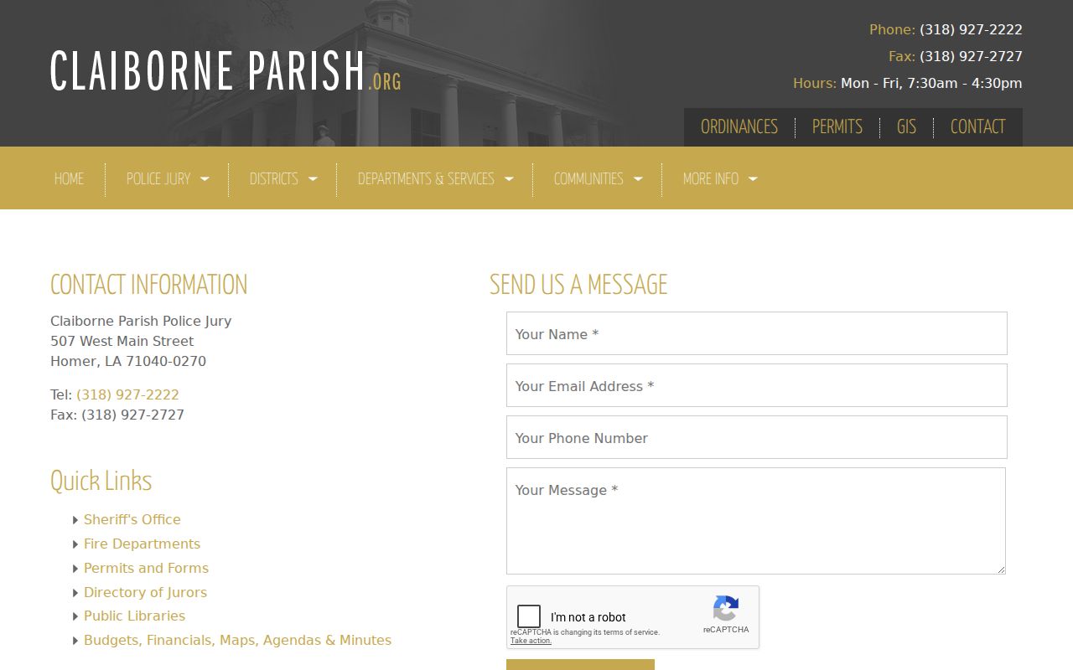Image resolution: width=1073 pixels, height=670 pixels.
Task: Check the I'm not a robot checkbox
Action: pos(529,617)
